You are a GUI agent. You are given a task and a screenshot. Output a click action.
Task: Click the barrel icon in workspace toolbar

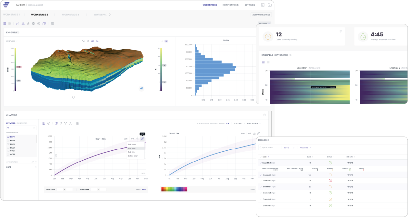34,24
